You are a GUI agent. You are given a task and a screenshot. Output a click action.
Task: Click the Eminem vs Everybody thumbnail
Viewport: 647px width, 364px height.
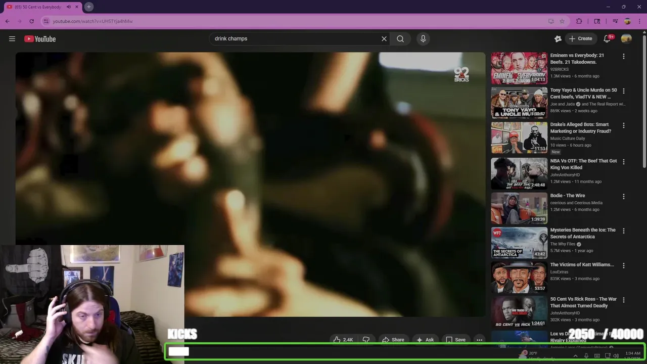click(x=519, y=68)
